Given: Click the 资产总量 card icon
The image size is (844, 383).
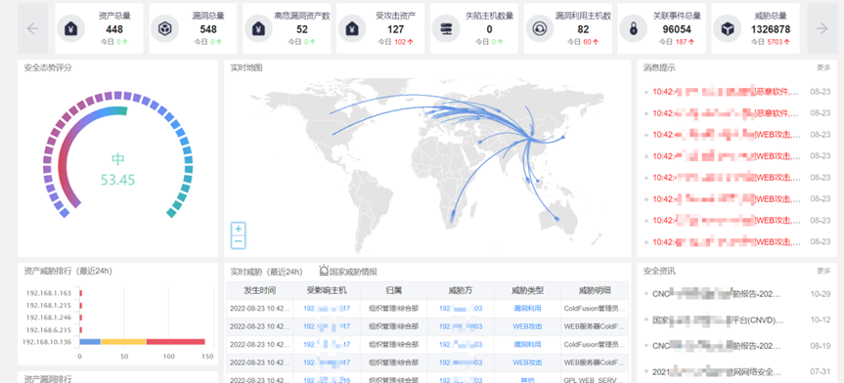Looking at the screenshot, I should [x=71, y=28].
